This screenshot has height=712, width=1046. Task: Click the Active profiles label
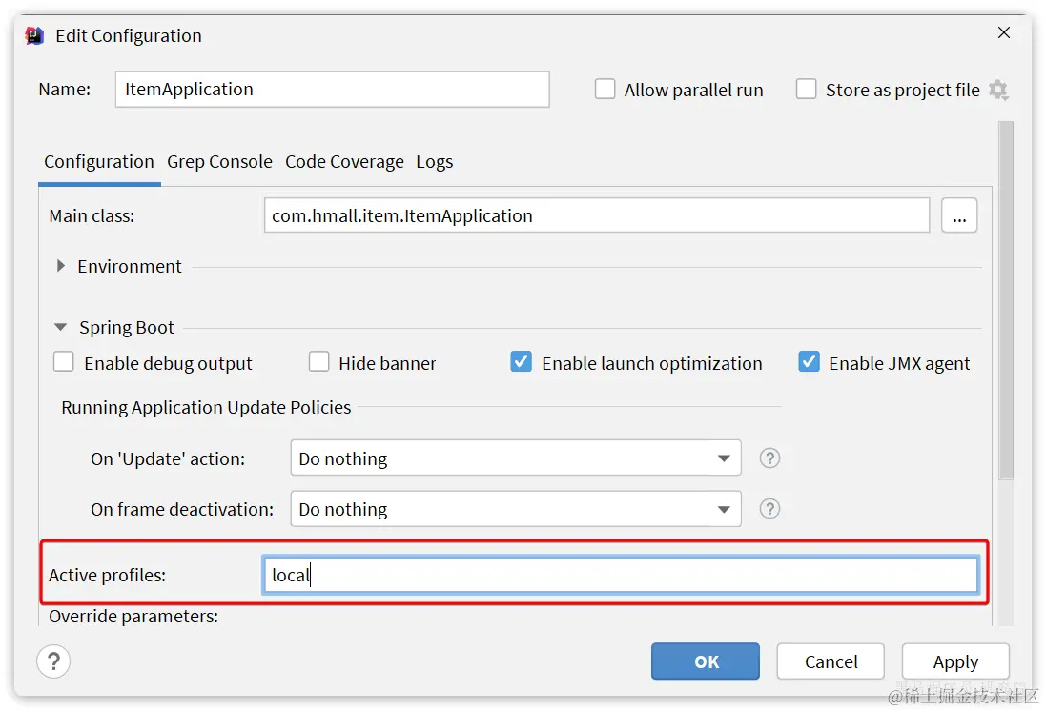[108, 575]
